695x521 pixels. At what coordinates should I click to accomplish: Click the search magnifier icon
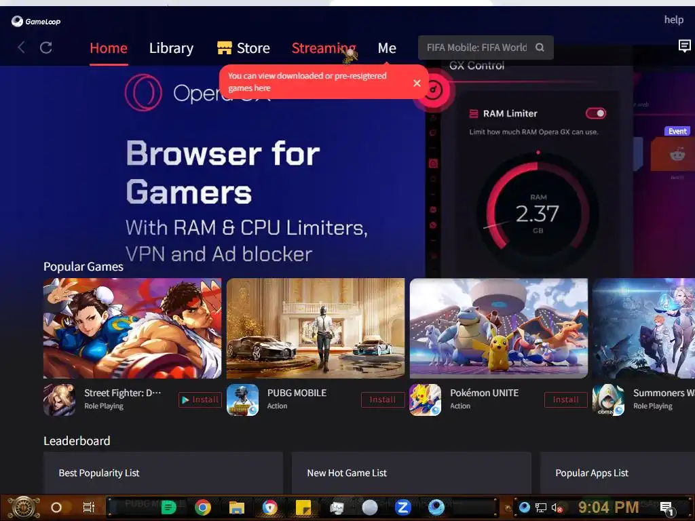point(540,47)
